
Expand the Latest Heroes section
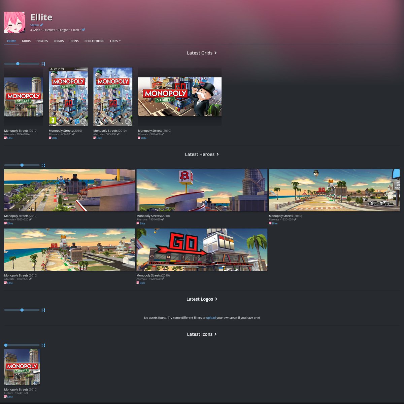point(201,154)
